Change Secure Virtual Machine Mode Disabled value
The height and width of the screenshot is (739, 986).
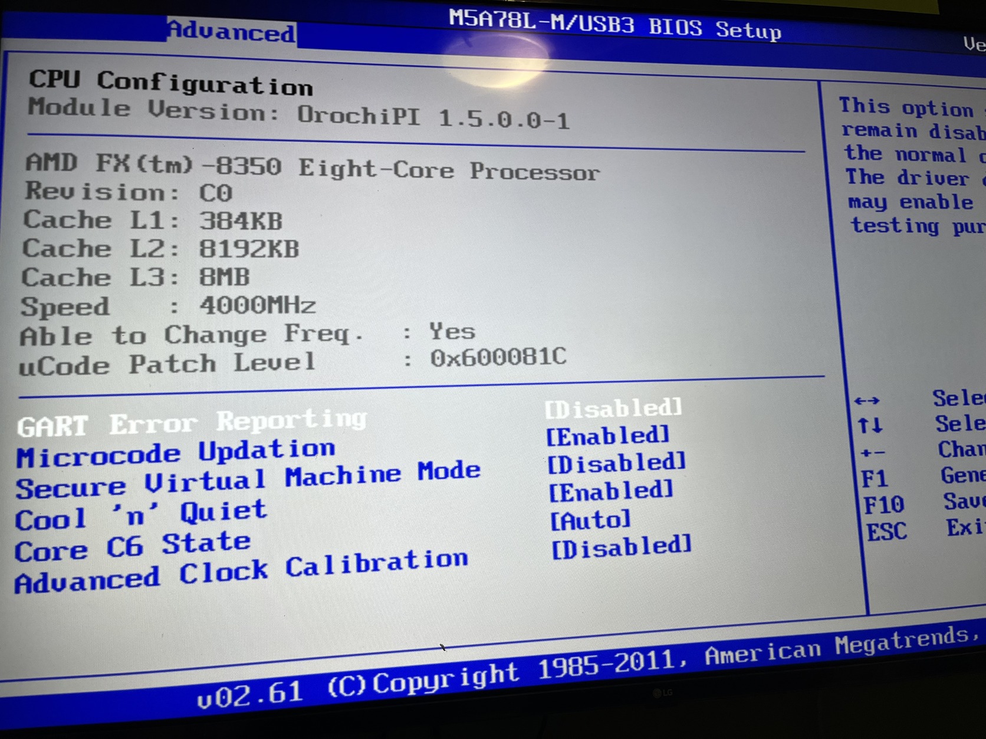point(617,463)
